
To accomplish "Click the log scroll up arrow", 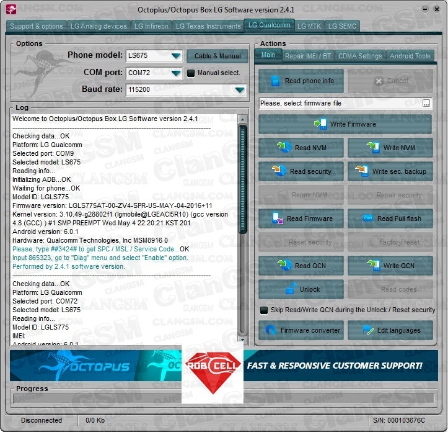I will pyautogui.click(x=242, y=119).
